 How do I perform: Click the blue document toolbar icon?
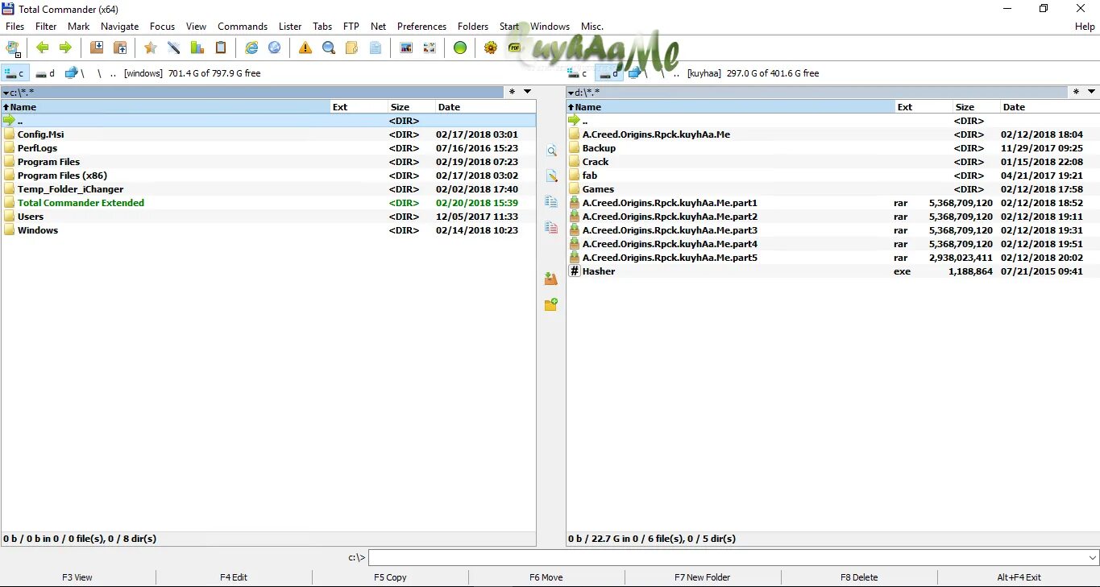376,48
